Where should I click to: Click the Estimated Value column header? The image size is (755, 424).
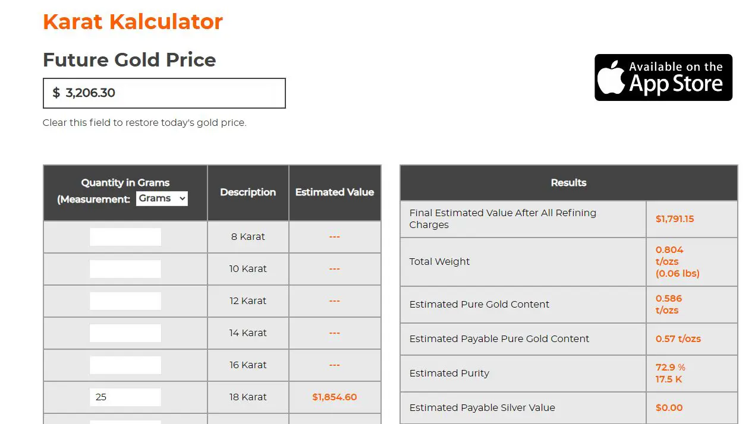334,192
